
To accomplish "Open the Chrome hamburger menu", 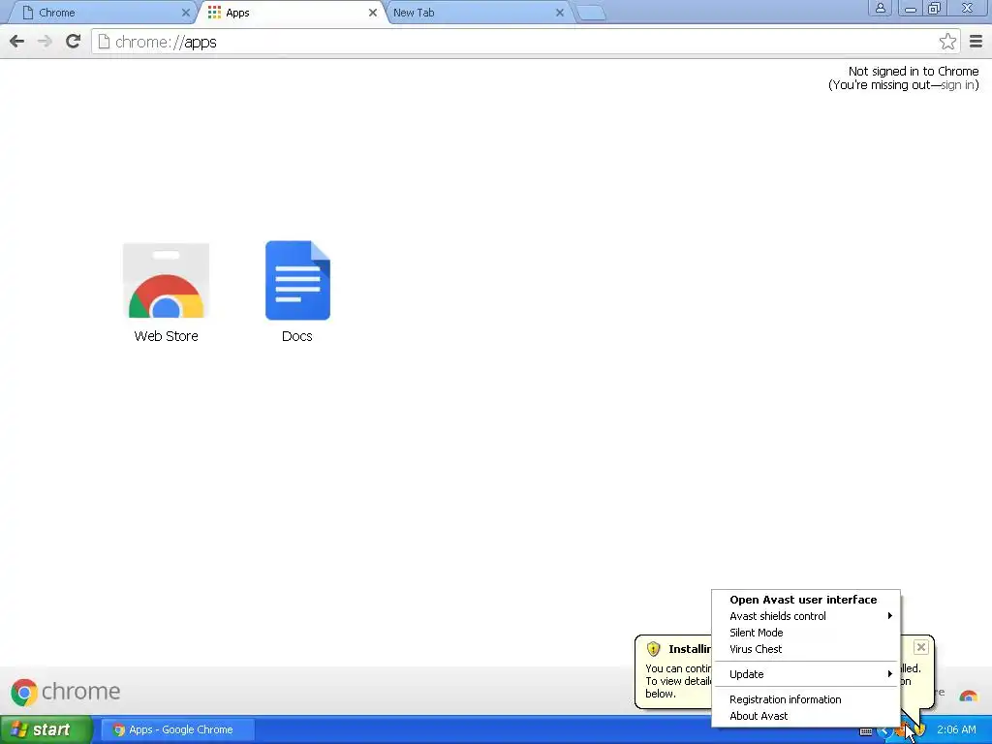I will 976,42.
